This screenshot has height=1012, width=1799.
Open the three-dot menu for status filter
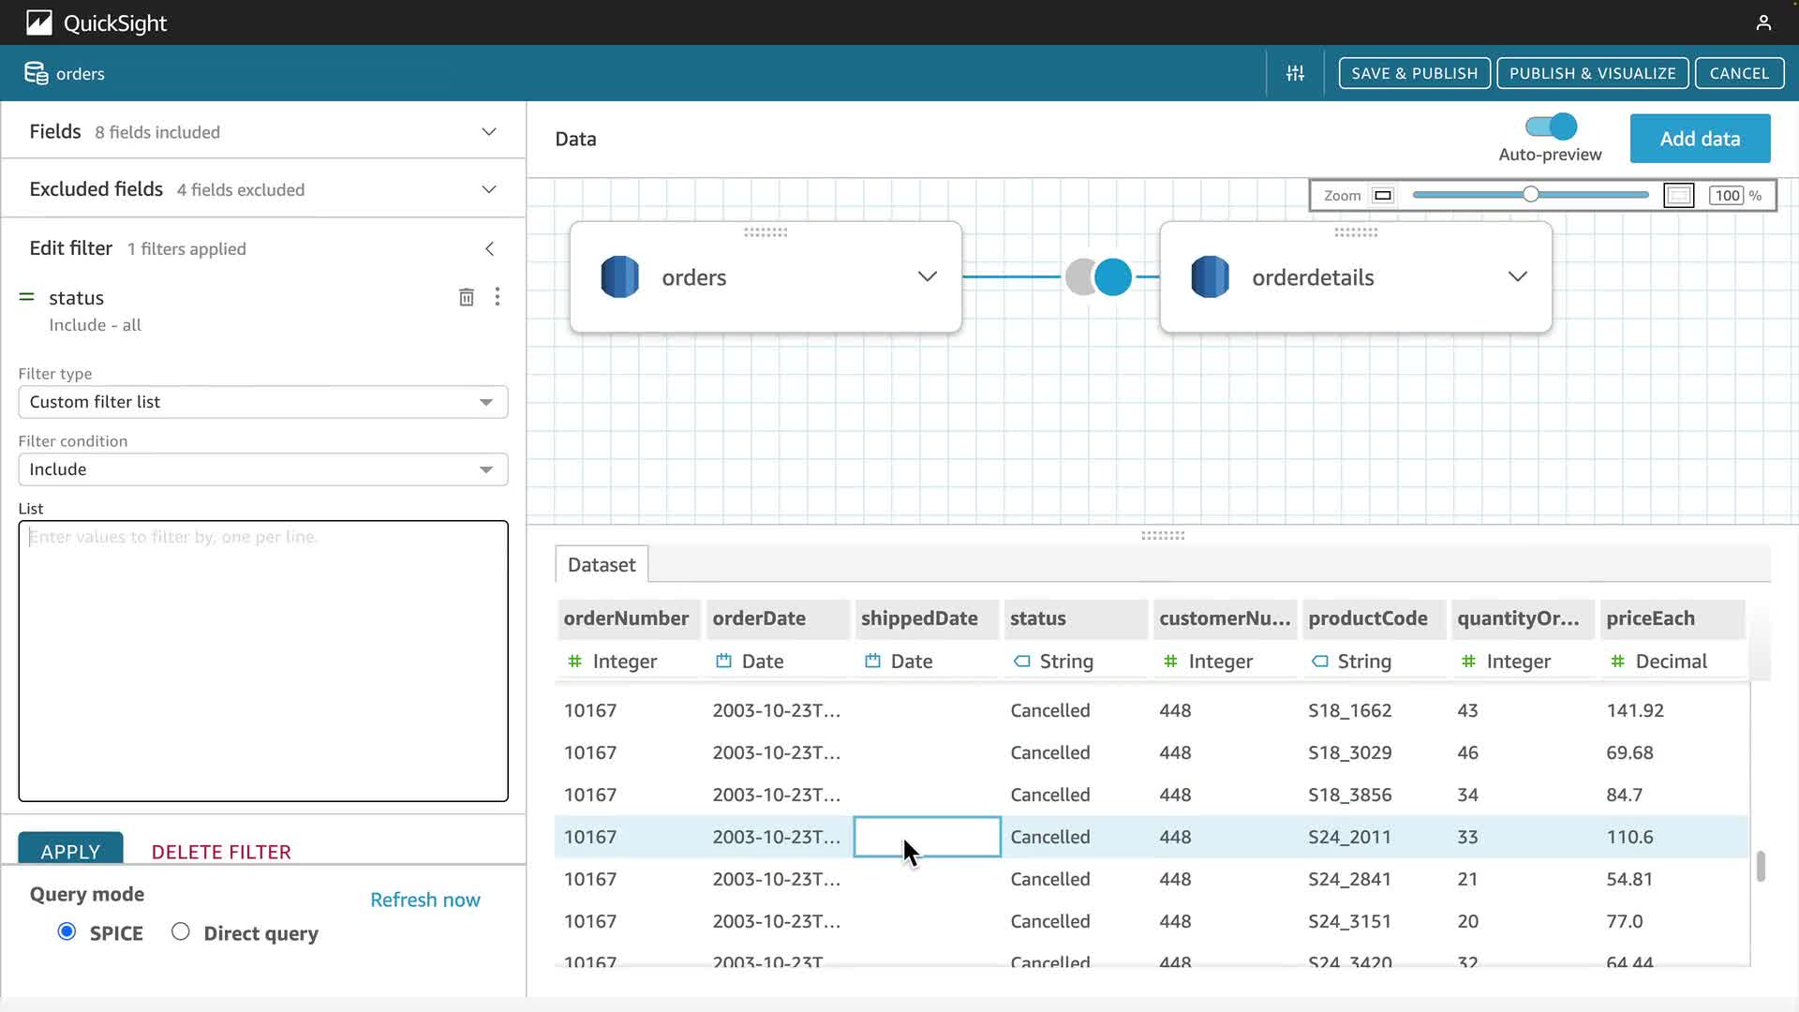point(498,297)
